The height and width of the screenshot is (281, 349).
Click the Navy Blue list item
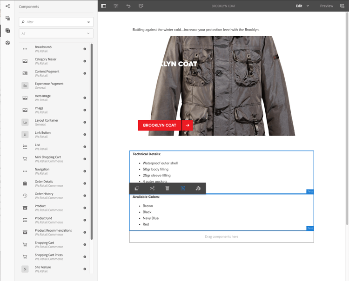(x=151, y=218)
